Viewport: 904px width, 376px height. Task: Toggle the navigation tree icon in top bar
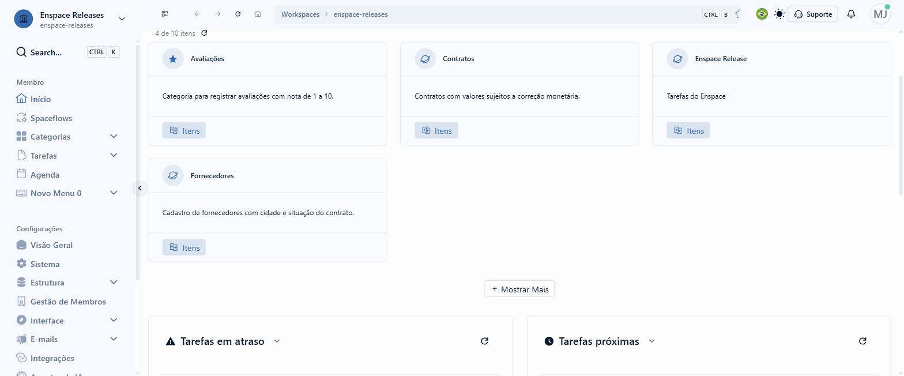(165, 14)
